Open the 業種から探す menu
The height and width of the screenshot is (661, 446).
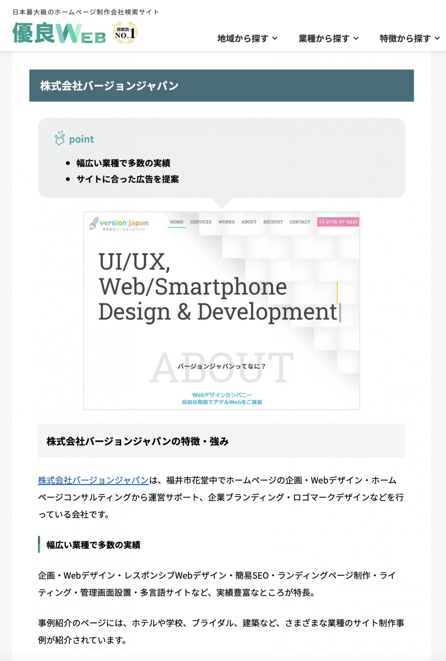(x=329, y=39)
